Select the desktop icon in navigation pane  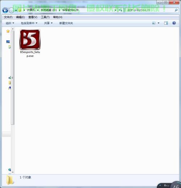coord(8,42)
